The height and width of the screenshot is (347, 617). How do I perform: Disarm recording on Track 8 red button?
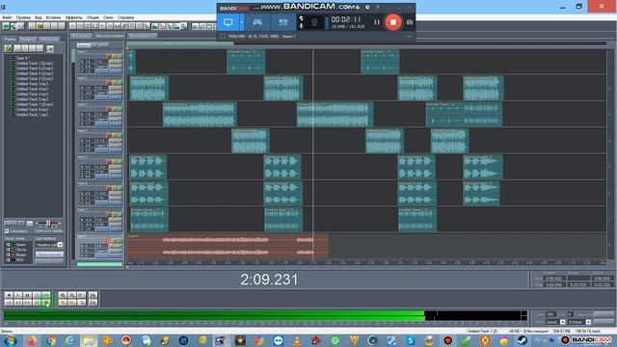[x=109, y=241]
